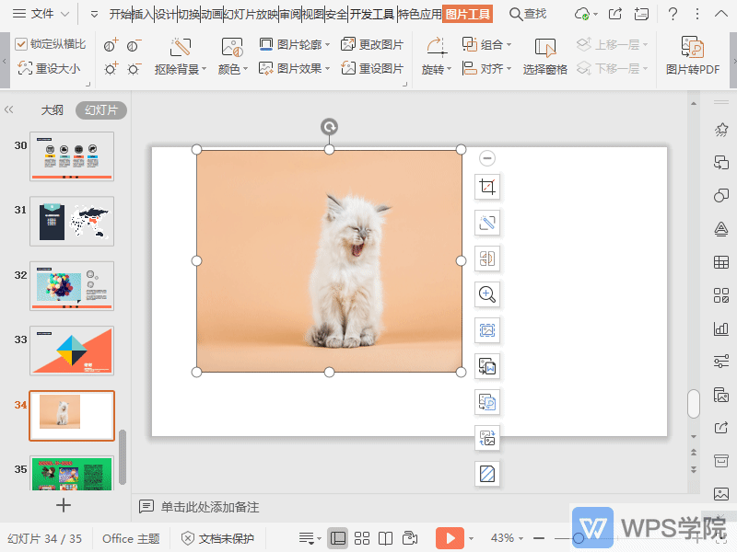Click the chart icon in the right sidebar
This screenshot has height=552, width=737.
720,328
